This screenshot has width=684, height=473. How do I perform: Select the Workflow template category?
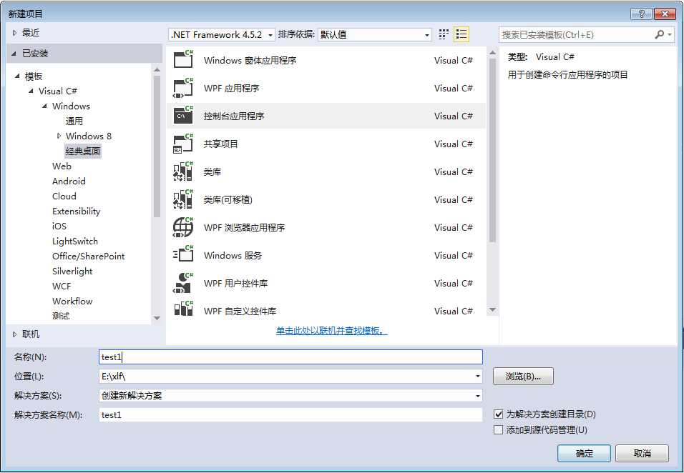coord(72,302)
